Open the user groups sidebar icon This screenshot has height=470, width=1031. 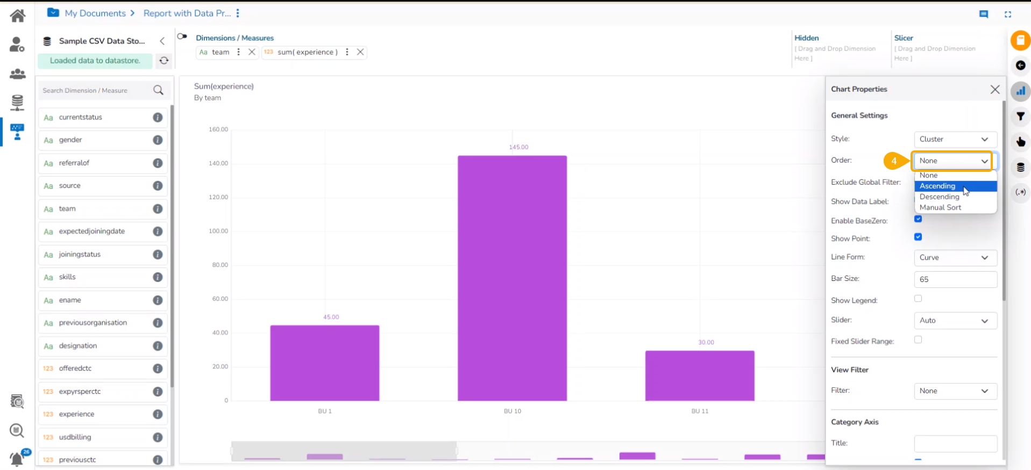click(x=17, y=74)
